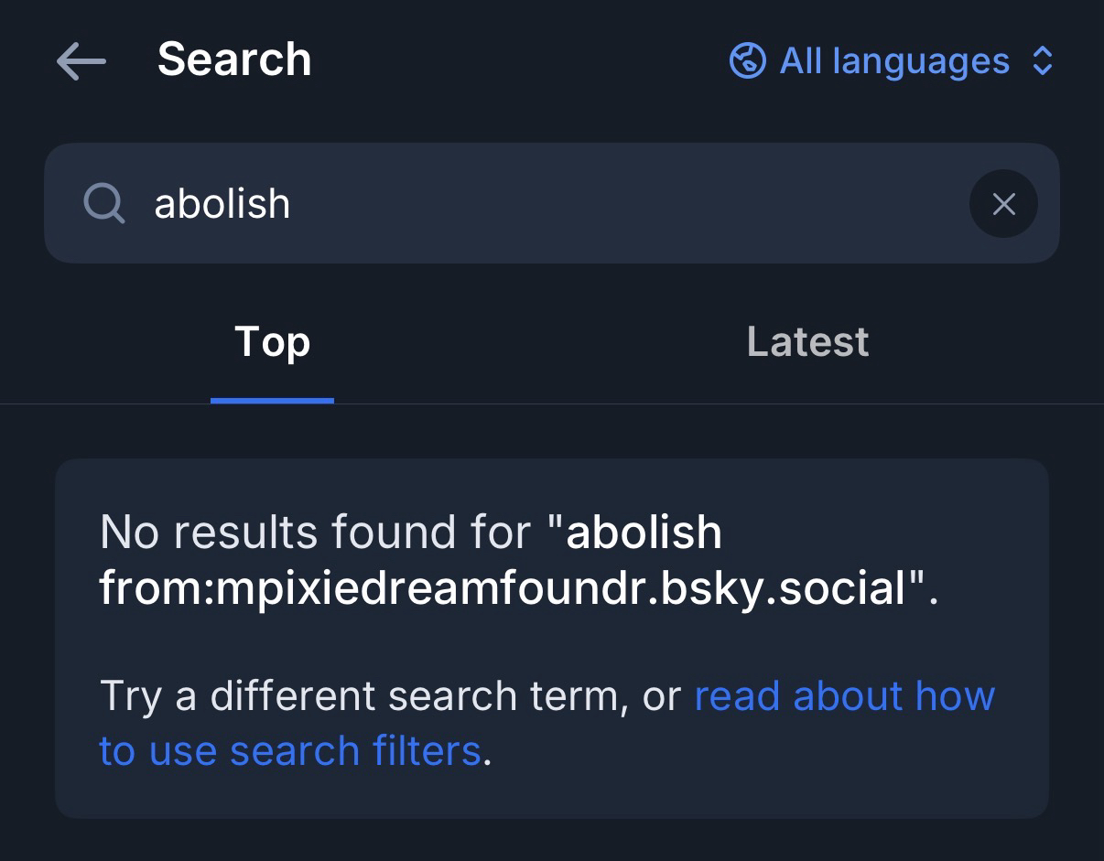Click the magnifying glass icon in search bar
Viewport: 1104px width, 861px height.
pos(104,203)
